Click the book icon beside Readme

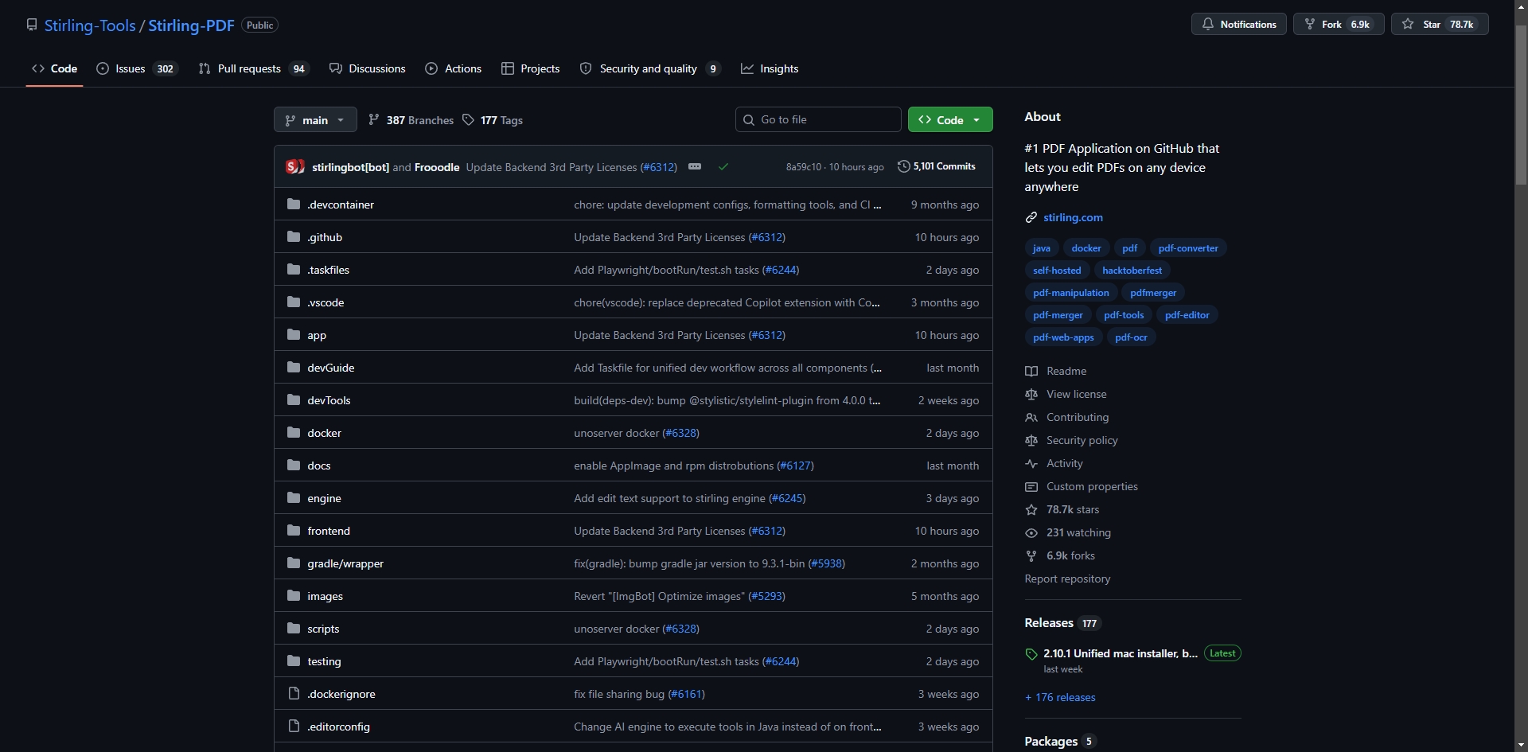pos(1031,372)
